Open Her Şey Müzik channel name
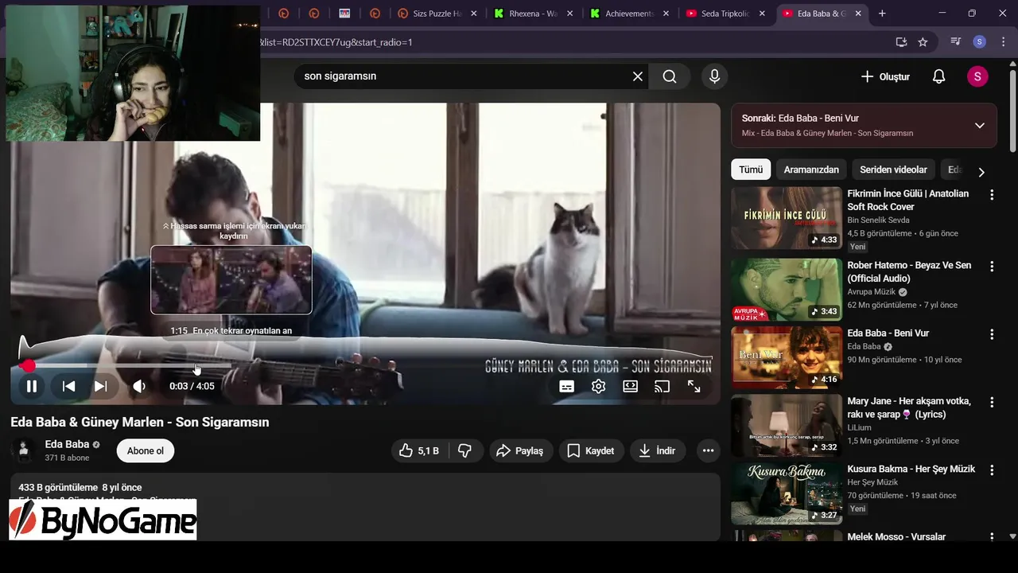Image resolution: width=1018 pixels, height=573 pixels. pos(872,482)
